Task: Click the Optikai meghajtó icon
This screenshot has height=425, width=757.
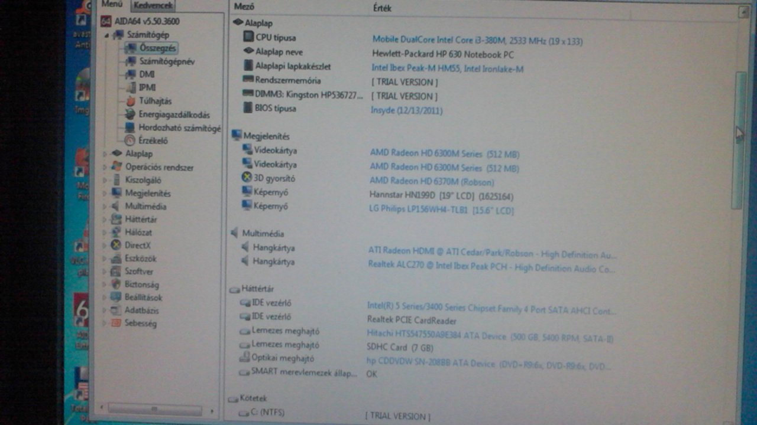Action: 245,358
